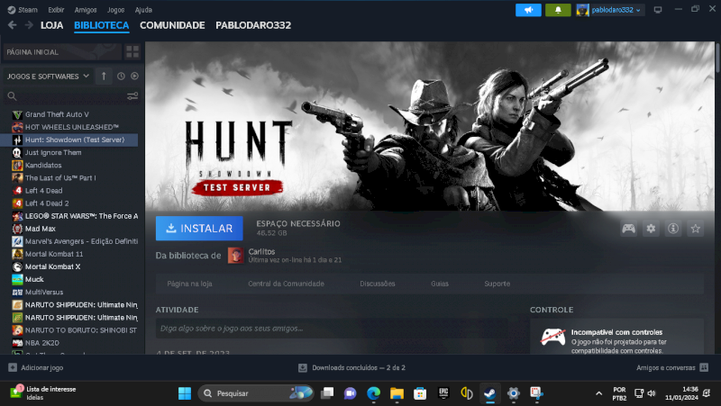
Task: Switch to Big Picture mode icon
Action: tap(658, 10)
